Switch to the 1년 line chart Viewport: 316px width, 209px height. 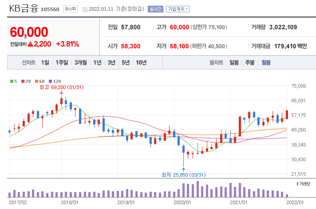(x=97, y=62)
